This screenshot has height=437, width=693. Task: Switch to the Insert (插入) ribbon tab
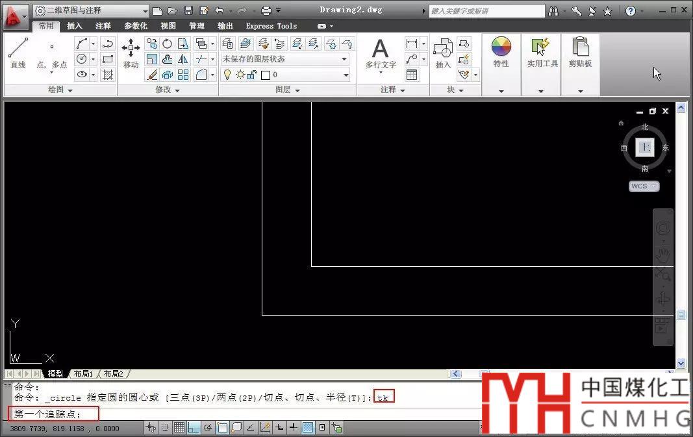75,26
